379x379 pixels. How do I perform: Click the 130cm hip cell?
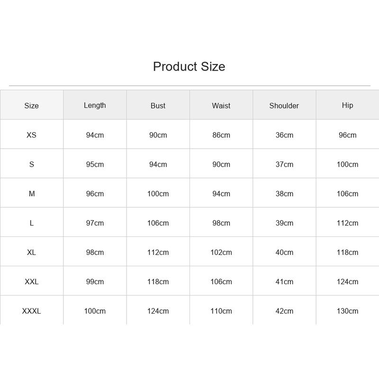pyautogui.click(x=347, y=311)
